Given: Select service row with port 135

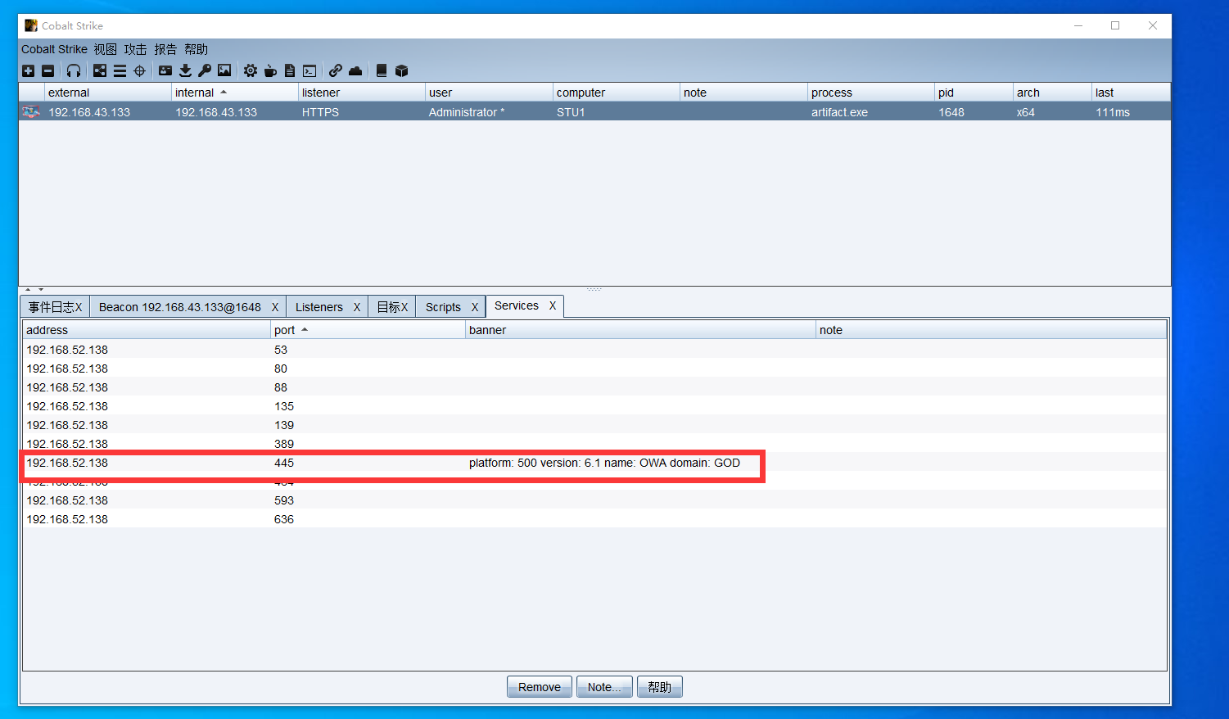Looking at the screenshot, I should pos(594,406).
